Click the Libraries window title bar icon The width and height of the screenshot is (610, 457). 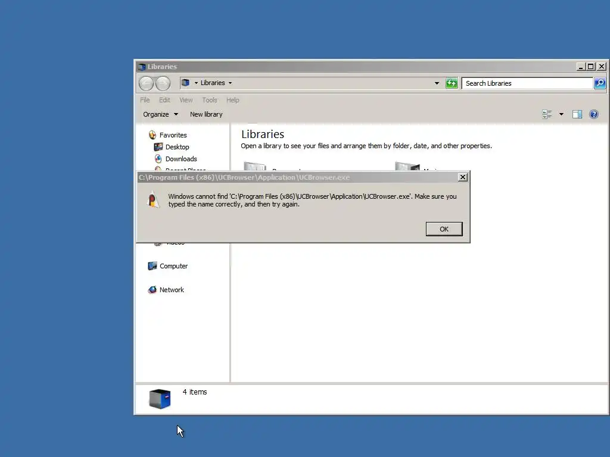tap(142, 67)
